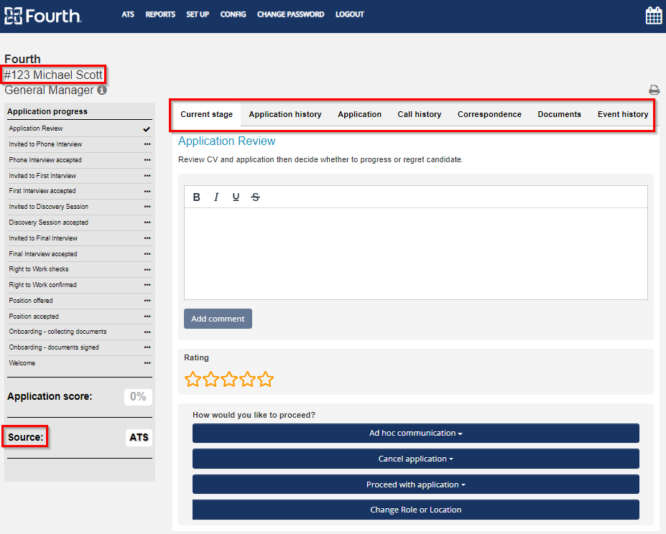Open the REPORTS menu in the top bar
This screenshot has height=534, width=666.
point(160,14)
